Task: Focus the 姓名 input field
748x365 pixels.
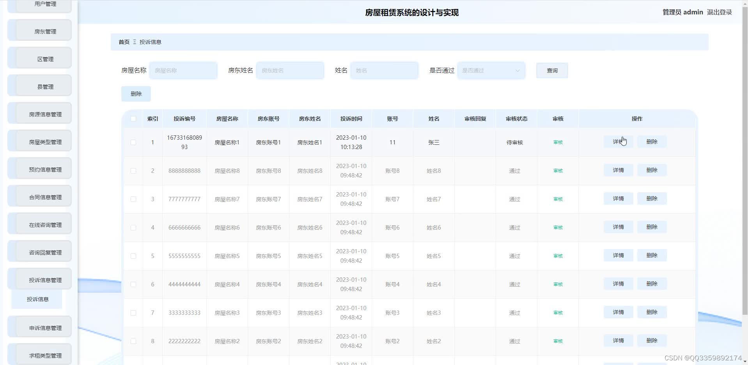Action: click(385, 70)
